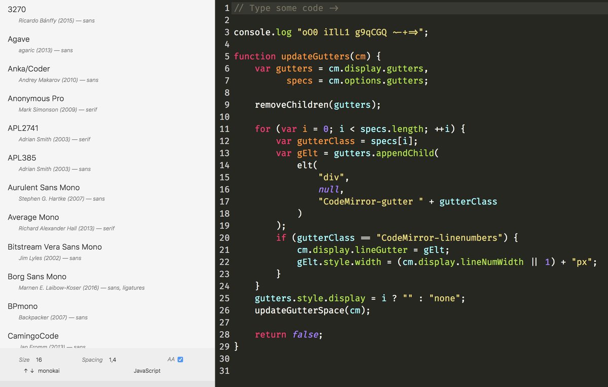Click the author line 'agaric (2013) — sans'
Screen dimensions: 608x387
pos(46,50)
